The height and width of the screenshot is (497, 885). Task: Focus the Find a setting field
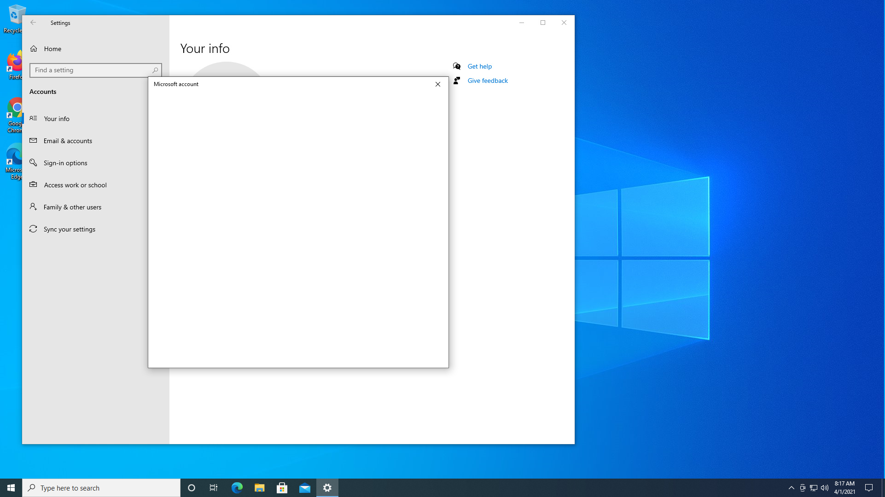pyautogui.click(x=91, y=70)
